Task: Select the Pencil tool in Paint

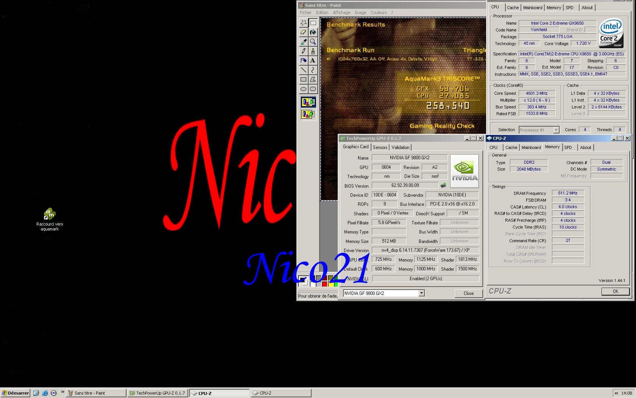Action: 304,51
